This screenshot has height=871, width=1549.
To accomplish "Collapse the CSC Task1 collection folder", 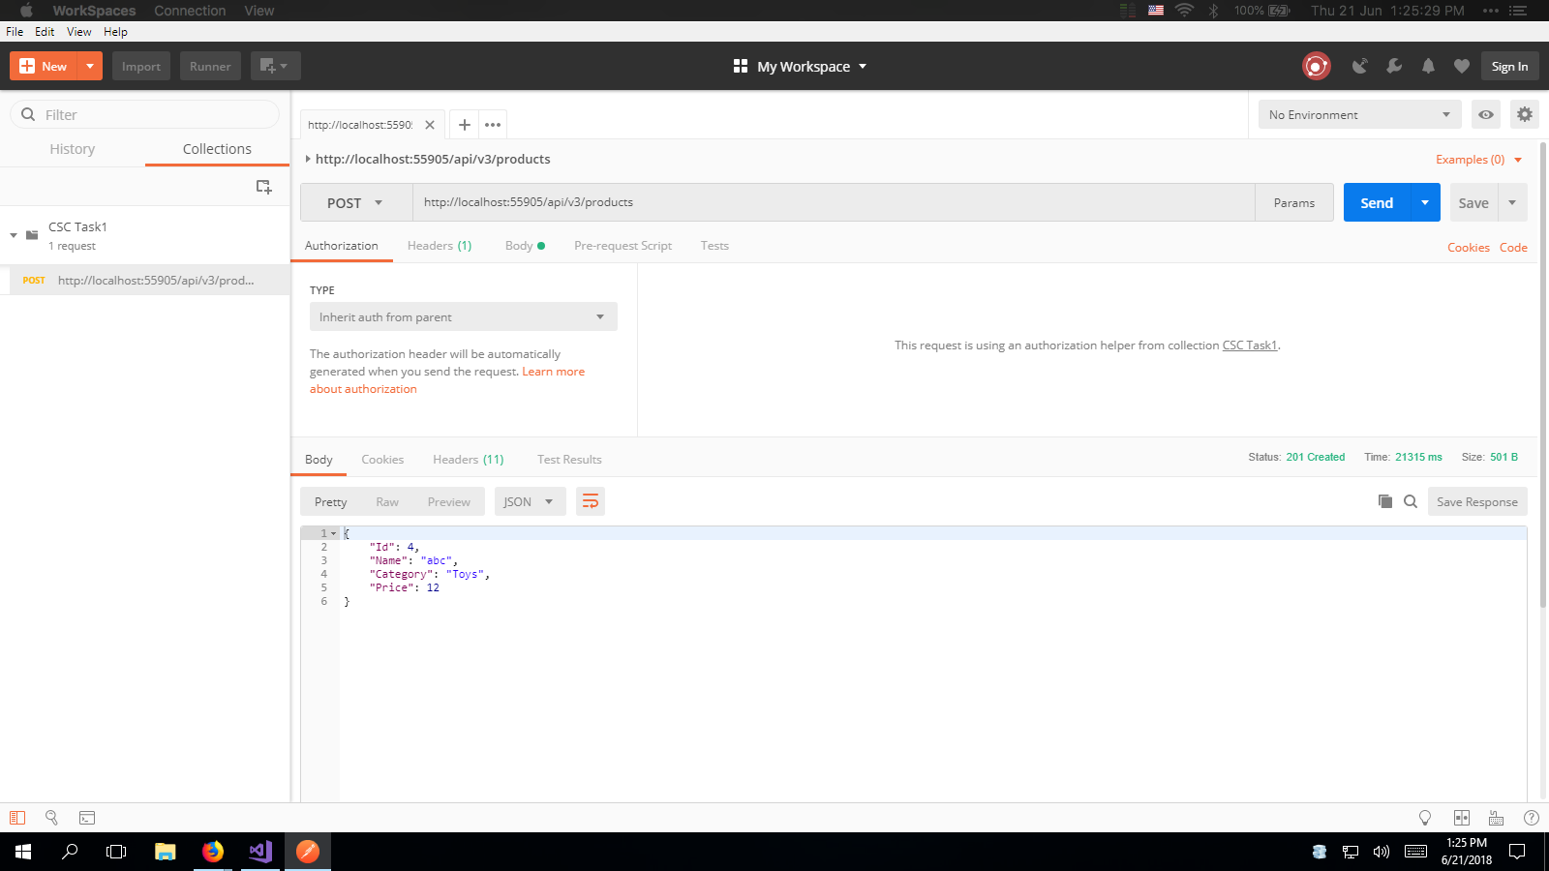I will [x=14, y=235].
